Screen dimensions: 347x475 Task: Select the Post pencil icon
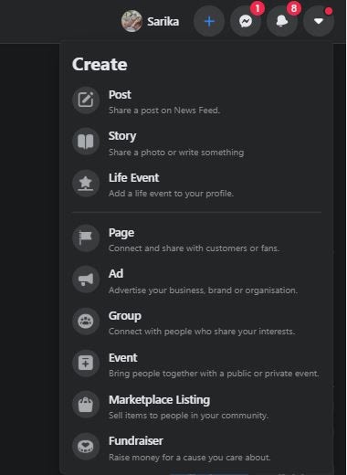[x=86, y=100]
